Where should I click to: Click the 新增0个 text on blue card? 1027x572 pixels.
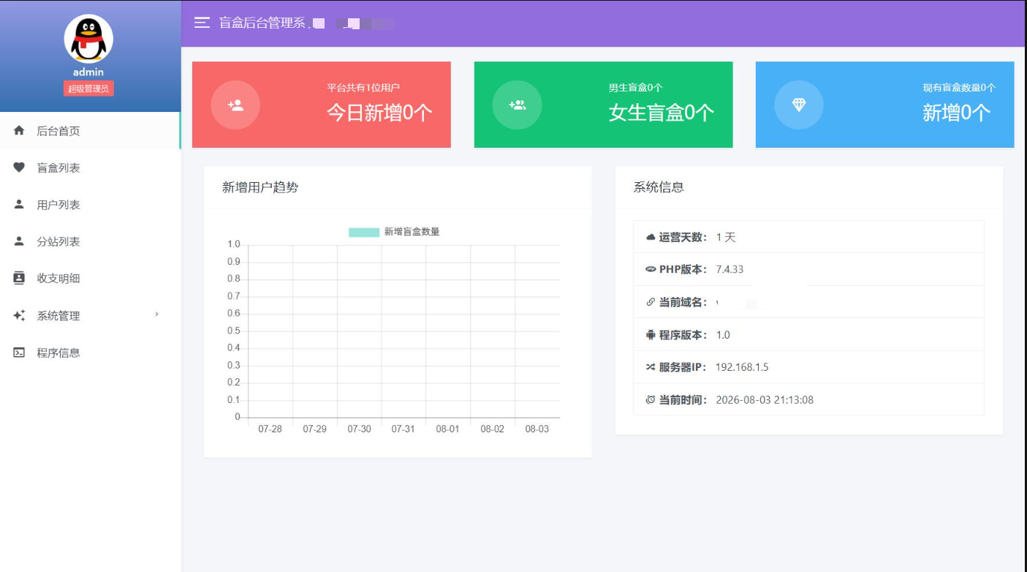click(957, 113)
